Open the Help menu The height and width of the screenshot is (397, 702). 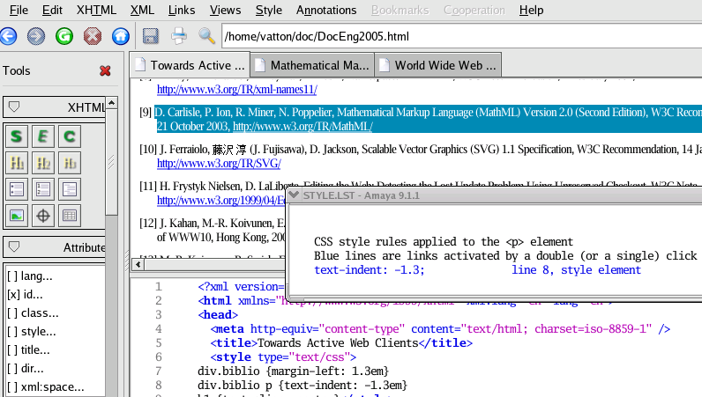[532, 10]
